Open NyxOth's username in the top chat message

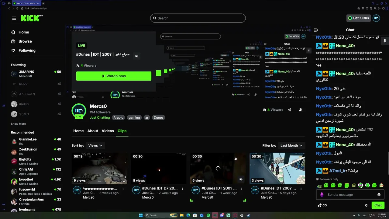pos(324,37)
